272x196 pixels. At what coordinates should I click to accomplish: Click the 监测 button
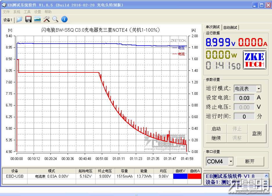click(257, 133)
